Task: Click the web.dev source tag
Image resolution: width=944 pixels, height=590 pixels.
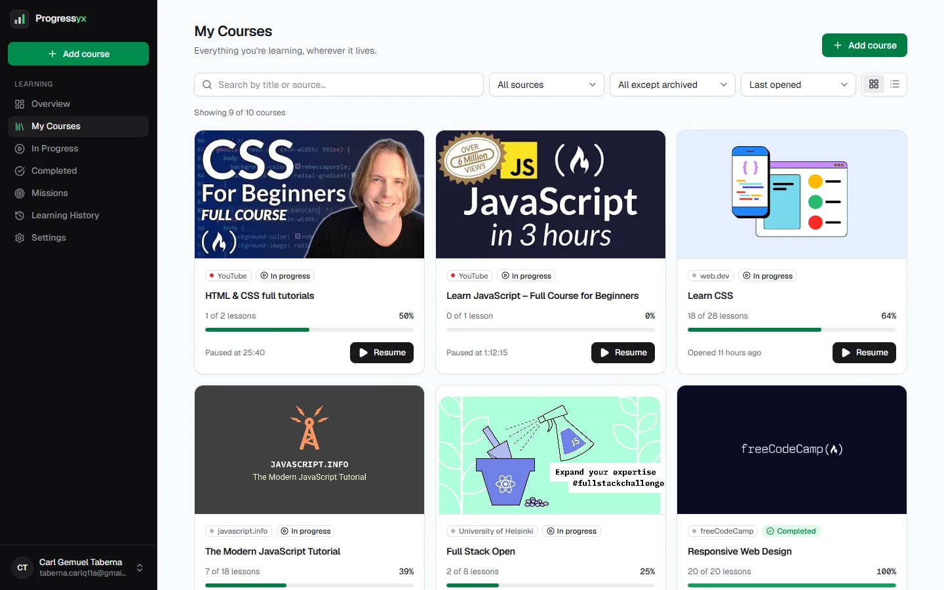Action: (711, 276)
